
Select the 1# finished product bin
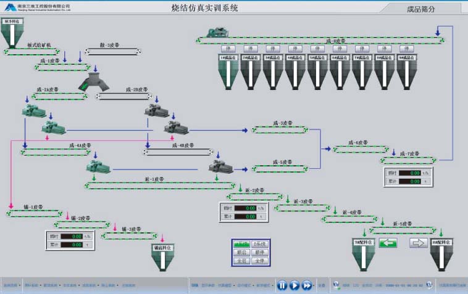point(227,71)
